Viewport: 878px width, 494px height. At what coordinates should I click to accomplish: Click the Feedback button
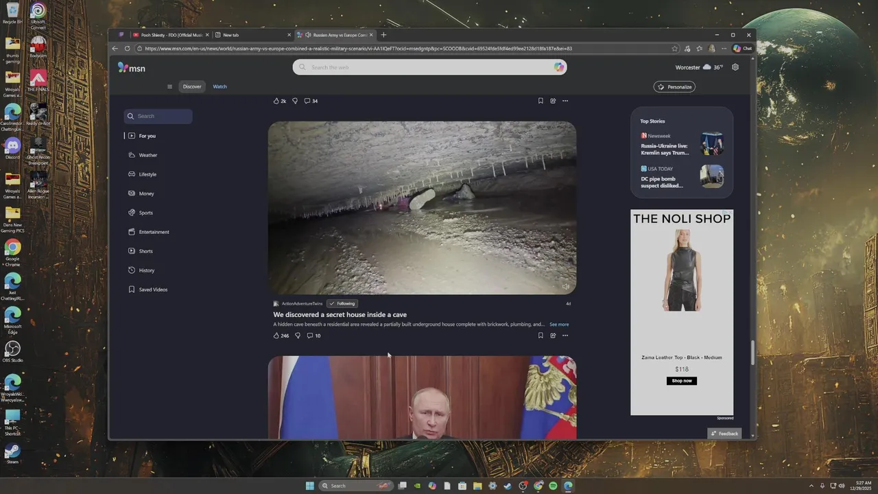(x=724, y=434)
